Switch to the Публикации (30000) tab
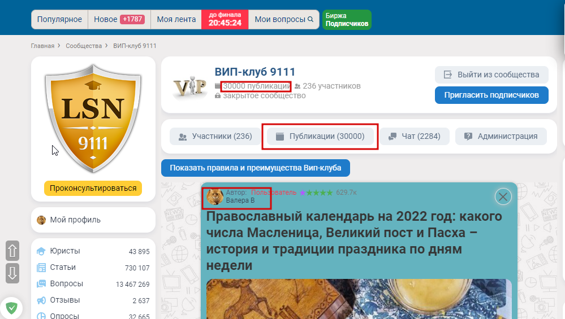565x319 pixels. [320, 136]
